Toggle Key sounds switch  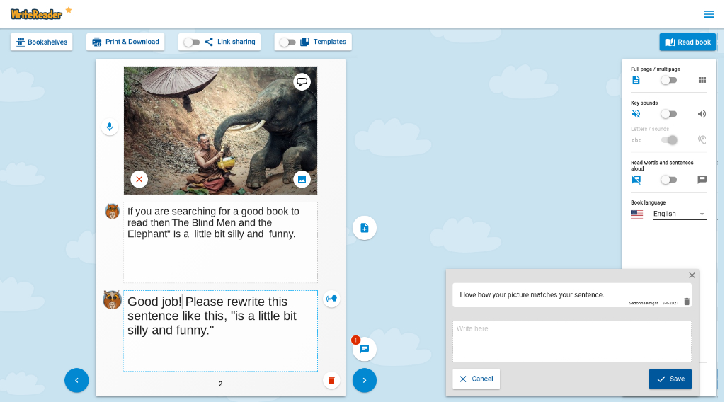pyautogui.click(x=668, y=114)
